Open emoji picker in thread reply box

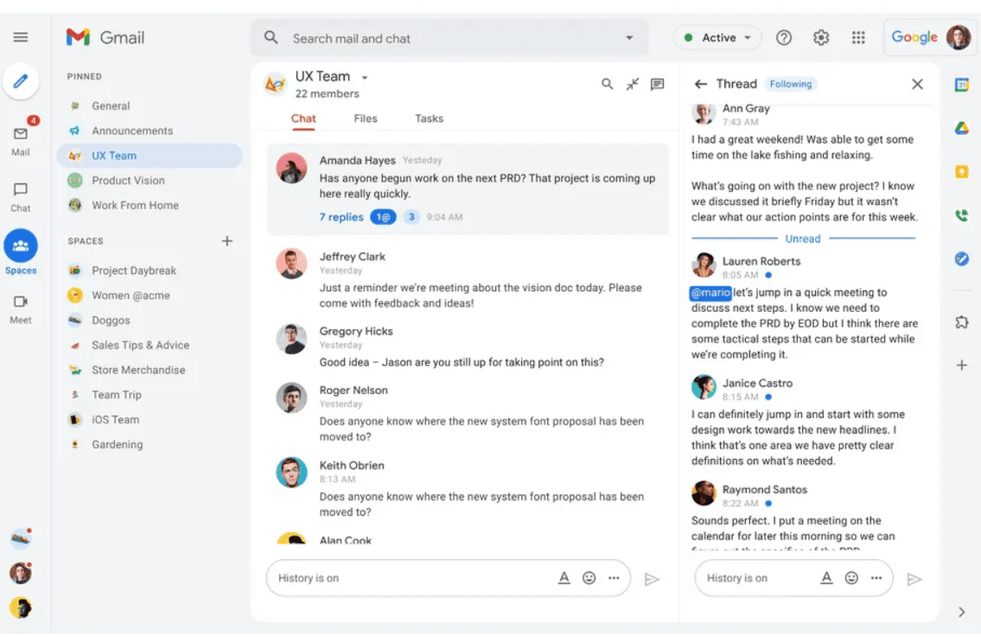[x=851, y=577]
